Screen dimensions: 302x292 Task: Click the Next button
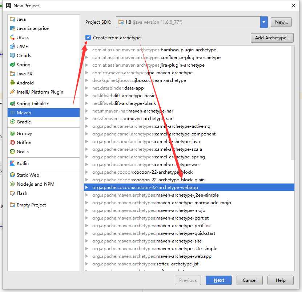(x=219, y=280)
